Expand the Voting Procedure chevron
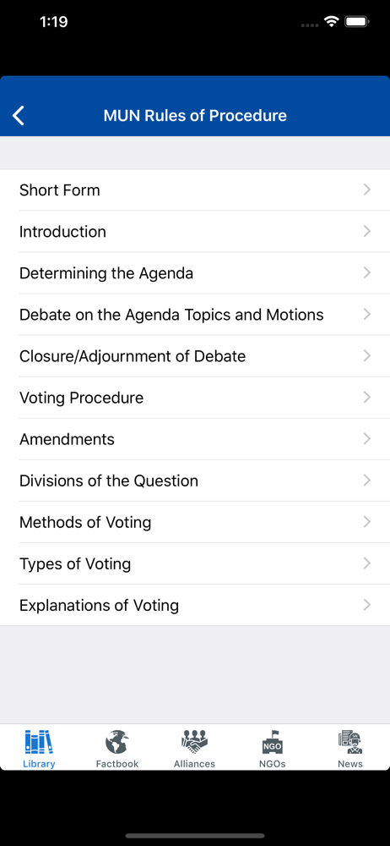The width and height of the screenshot is (390, 846). click(367, 398)
